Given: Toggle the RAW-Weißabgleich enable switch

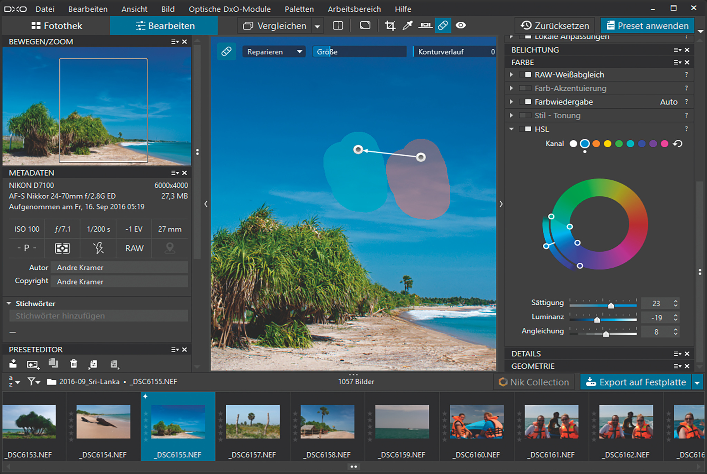Looking at the screenshot, I should [525, 75].
